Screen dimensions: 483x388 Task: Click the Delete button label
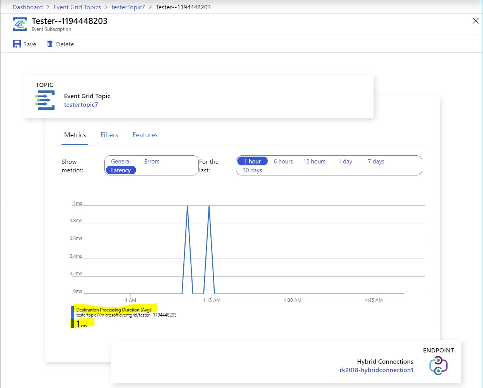[x=65, y=44]
